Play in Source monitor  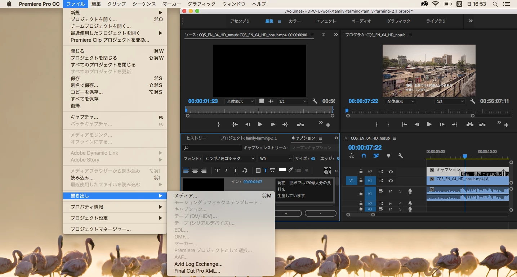pyautogui.click(x=260, y=124)
